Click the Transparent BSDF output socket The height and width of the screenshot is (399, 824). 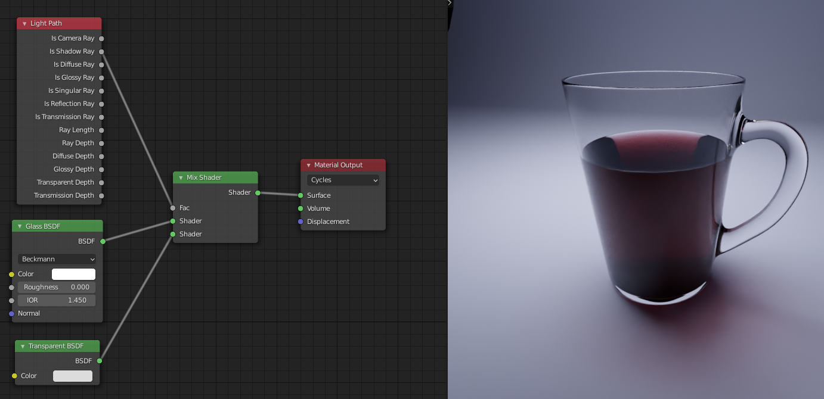[100, 361]
